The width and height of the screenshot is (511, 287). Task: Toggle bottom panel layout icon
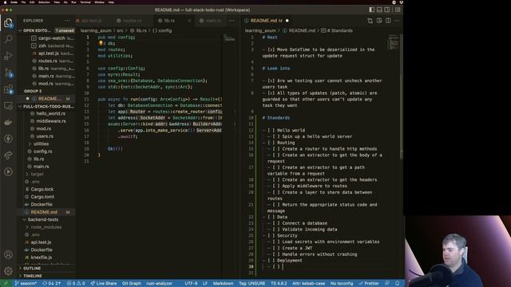[x=379, y=10]
